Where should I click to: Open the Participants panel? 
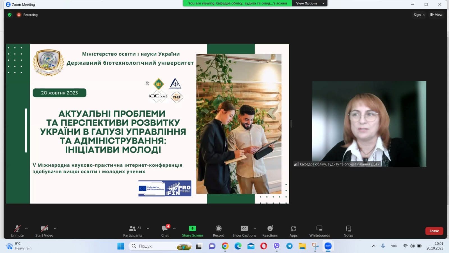[132, 231]
